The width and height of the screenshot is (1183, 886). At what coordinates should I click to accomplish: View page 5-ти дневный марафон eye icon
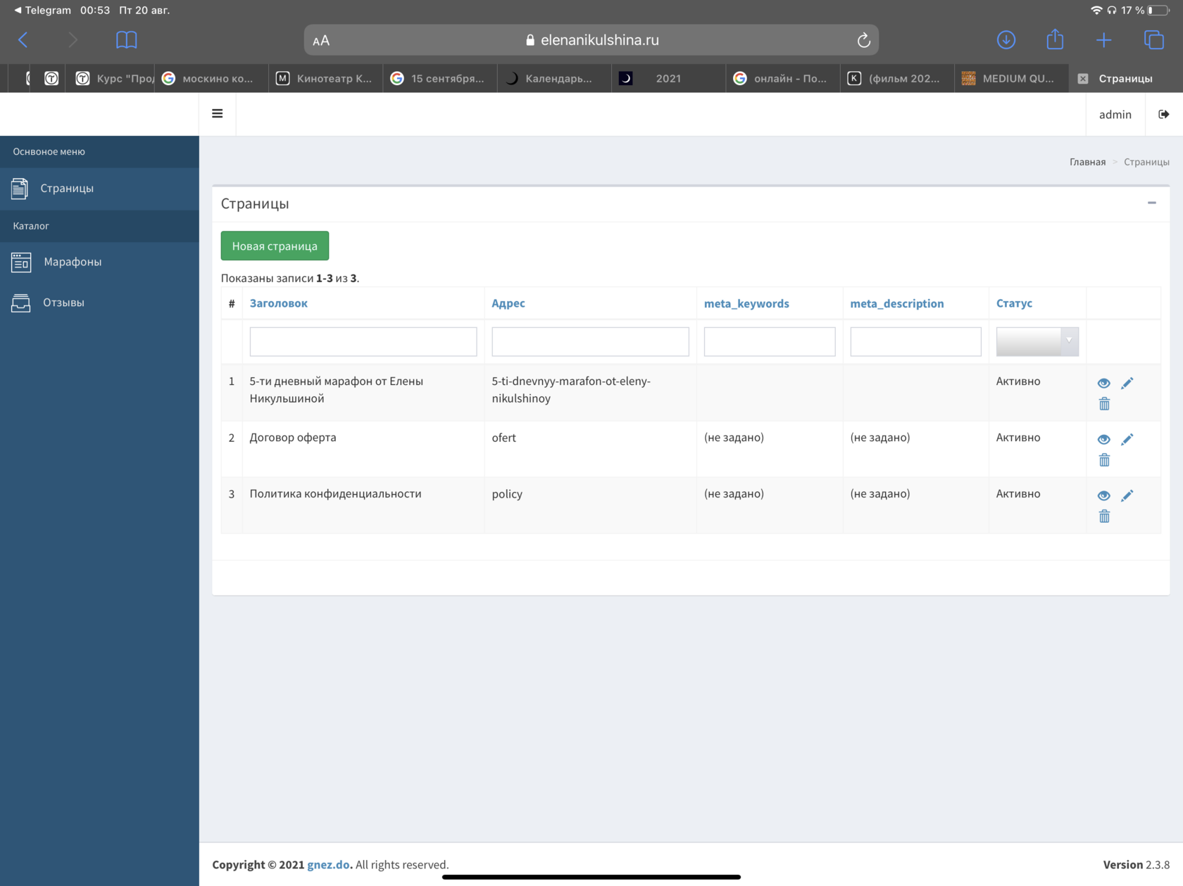click(x=1104, y=383)
